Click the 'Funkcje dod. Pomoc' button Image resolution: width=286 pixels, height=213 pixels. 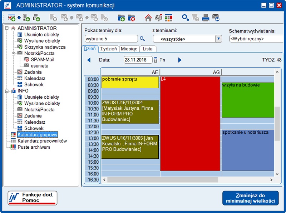[33, 198]
